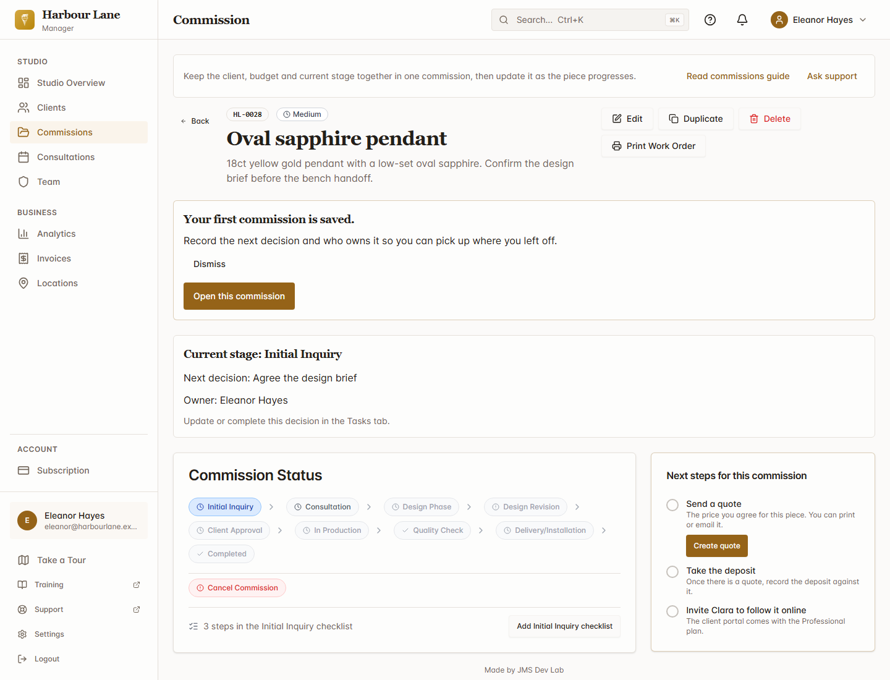This screenshot has width=890, height=680.
Task: Open notifications bell icon
Action: tap(742, 20)
